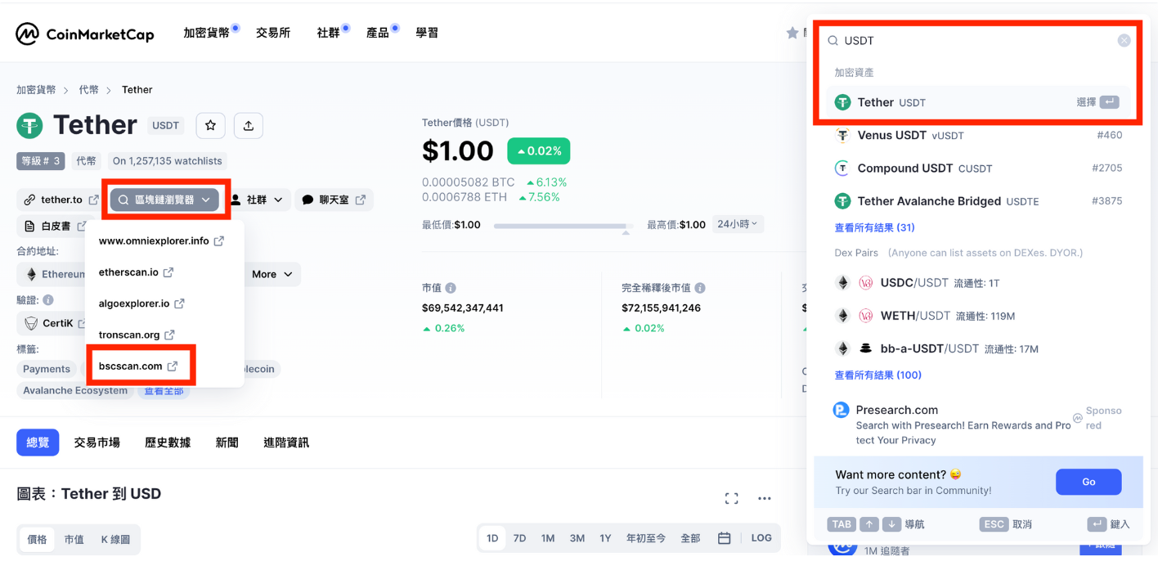Open the whitepaper (白皮書) link
Image resolution: width=1158 pixels, height=566 pixels.
(x=56, y=226)
